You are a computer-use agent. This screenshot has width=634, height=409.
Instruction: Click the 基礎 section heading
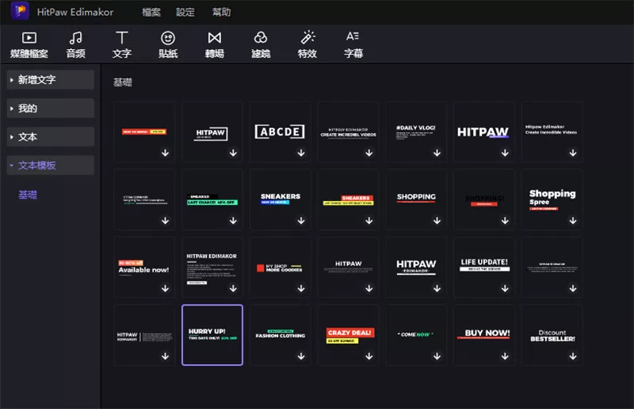[x=123, y=82]
